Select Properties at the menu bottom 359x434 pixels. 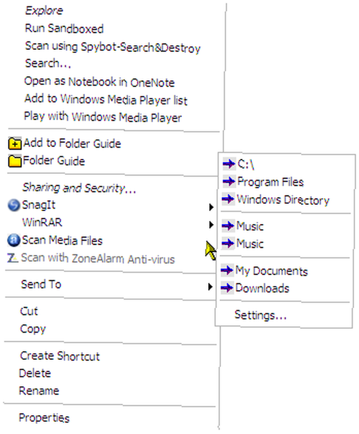click(44, 418)
